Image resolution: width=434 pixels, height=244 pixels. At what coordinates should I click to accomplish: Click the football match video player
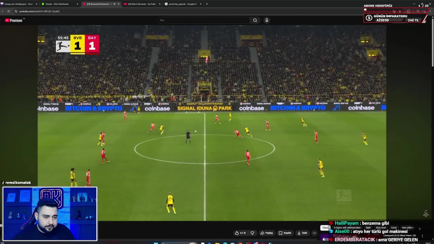point(212,123)
